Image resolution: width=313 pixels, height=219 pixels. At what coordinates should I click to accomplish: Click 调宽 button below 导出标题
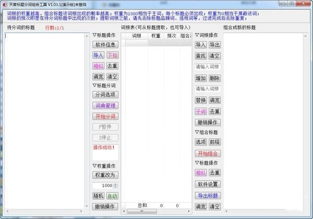tap(201, 207)
